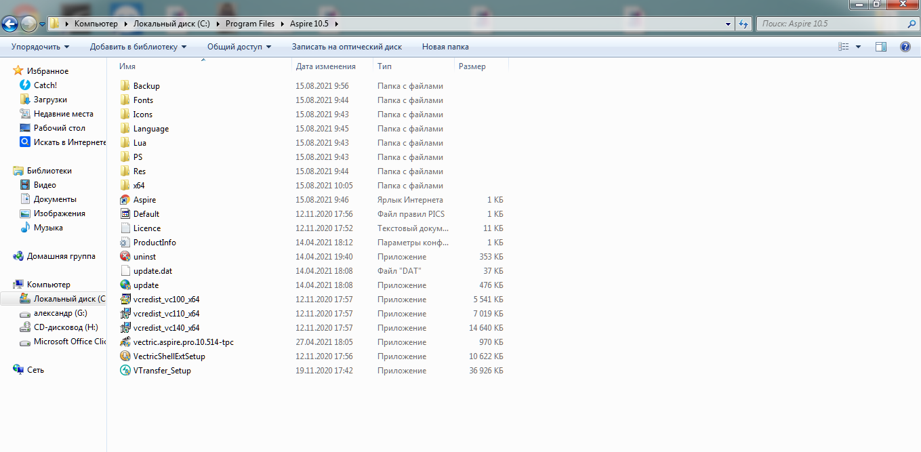Open the Добавить в библиотеку dropdown
This screenshot has height=452, width=921.
click(138, 47)
